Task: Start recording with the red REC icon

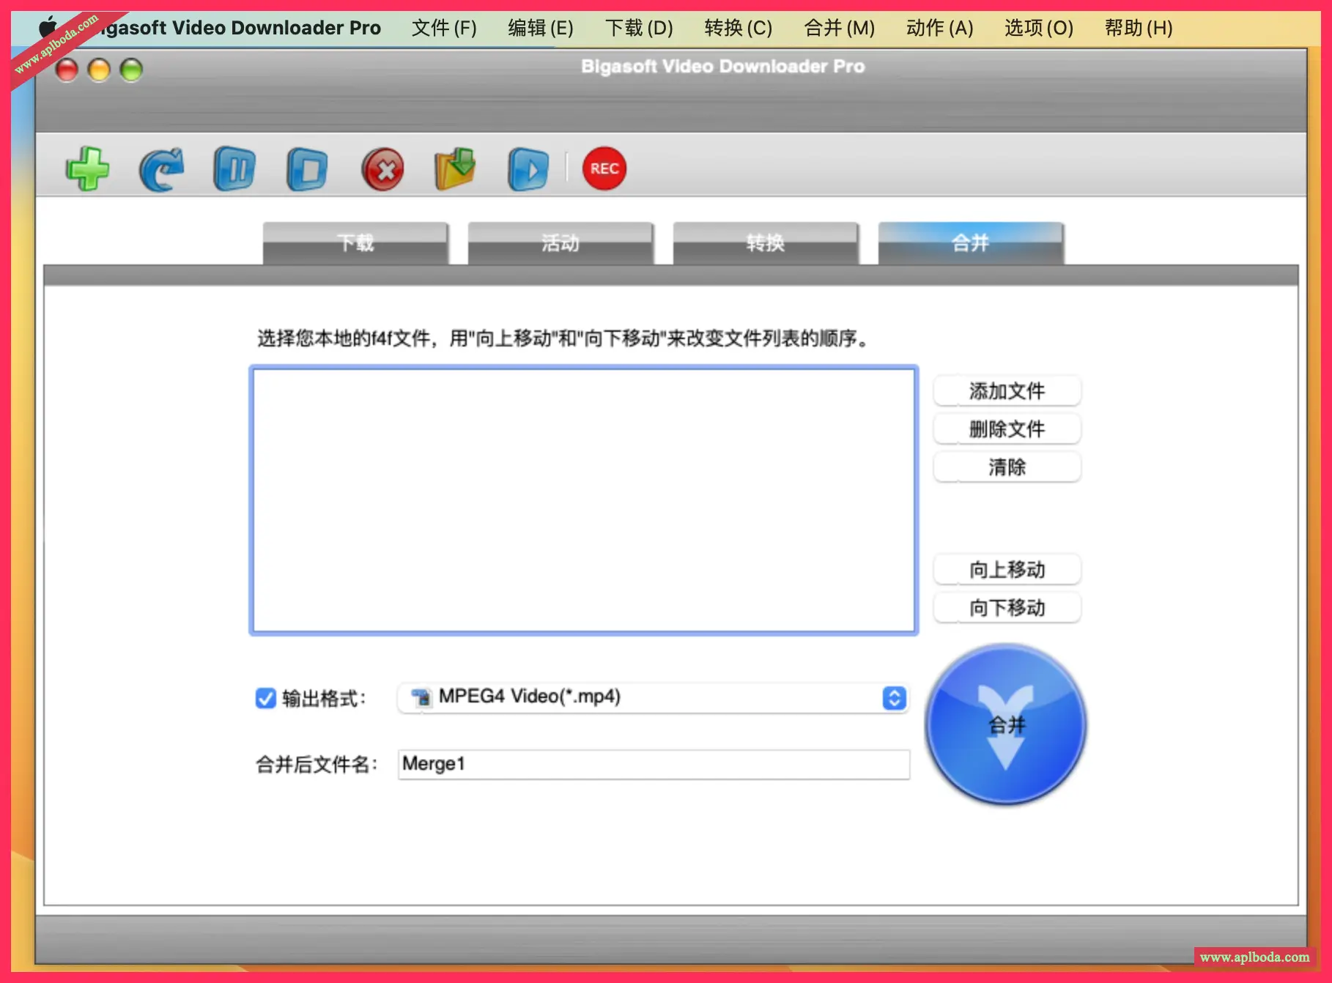Action: tap(604, 169)
